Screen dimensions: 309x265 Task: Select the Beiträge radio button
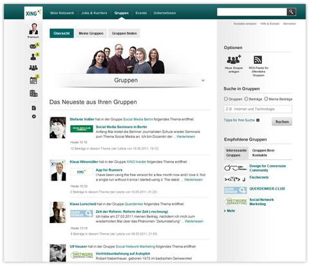pyautogui.click(x=246, y=99)
